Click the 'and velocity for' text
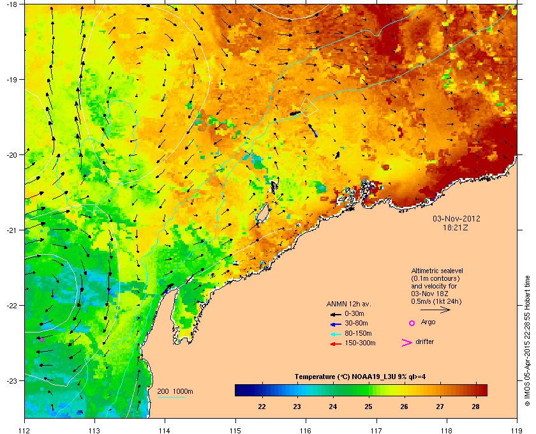The height and width of the screenshot is (434, 536). (434, 286)
